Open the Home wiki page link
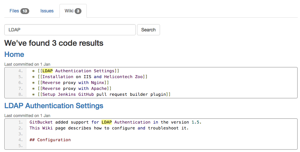 14,54
